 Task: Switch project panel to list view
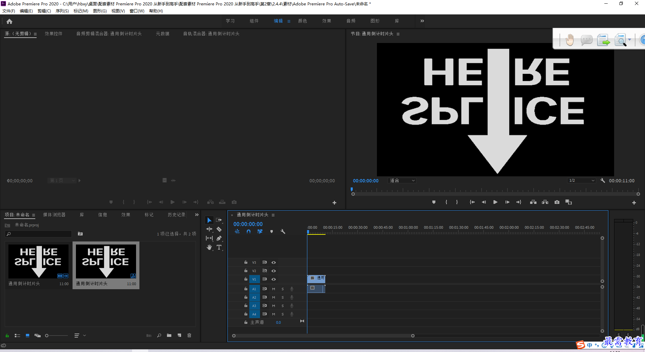tap(17, 336)
